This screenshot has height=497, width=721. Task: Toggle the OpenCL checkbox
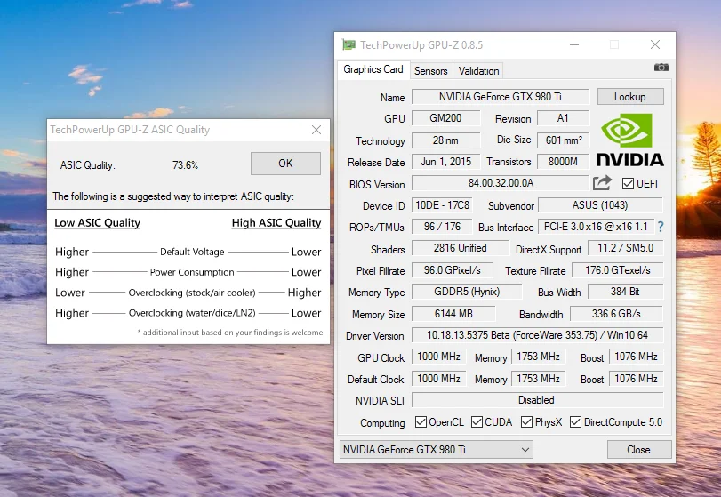click(421, 422)
